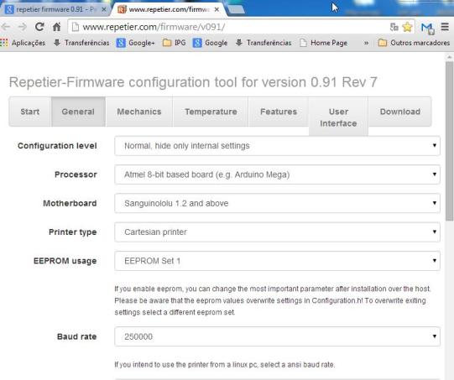Open the IPG bookmark folder

tap(174, 43)
